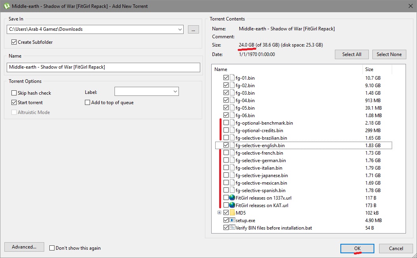This screenshot has width=417, height=258.
Task: Click the torrent Name text field
Action: 103,67
